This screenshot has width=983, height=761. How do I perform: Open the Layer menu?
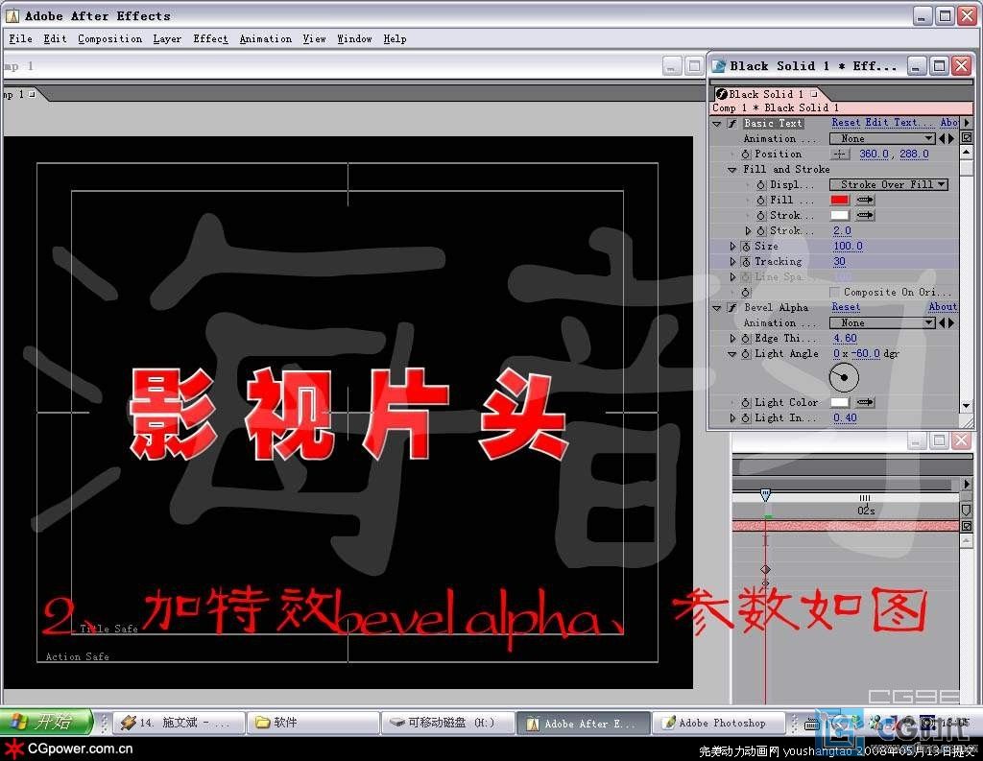(167, 38)
